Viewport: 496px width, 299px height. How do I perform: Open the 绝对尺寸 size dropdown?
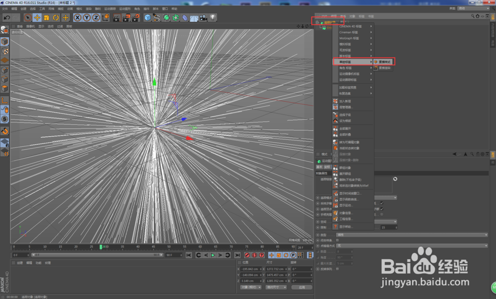(276, 287)
